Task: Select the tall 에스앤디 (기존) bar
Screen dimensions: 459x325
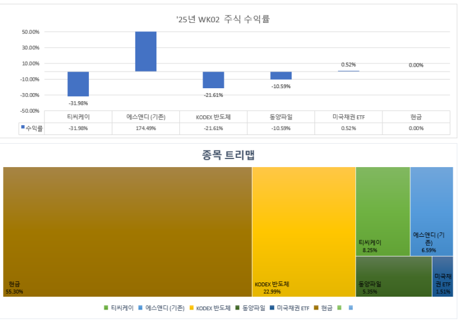Action: point(146,51)
